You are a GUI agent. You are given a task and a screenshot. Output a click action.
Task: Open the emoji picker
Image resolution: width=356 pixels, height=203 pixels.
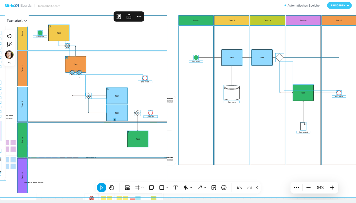coord(224,187)
